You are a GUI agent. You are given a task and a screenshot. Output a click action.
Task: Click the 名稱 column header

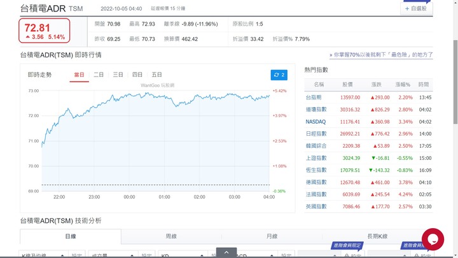point(319,85)
